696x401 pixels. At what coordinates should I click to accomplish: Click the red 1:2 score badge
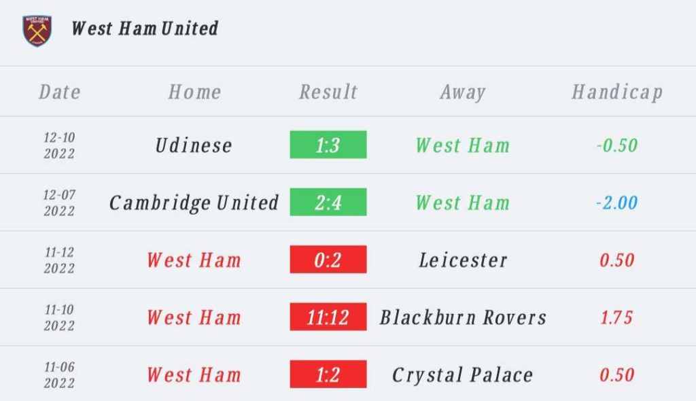click(x=328, y=374)
